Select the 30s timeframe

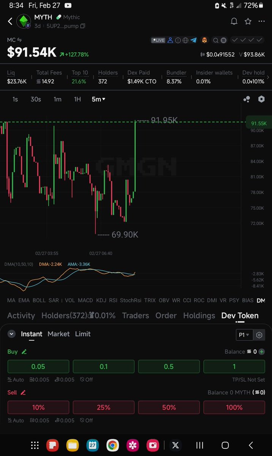(x=36, y=100)
